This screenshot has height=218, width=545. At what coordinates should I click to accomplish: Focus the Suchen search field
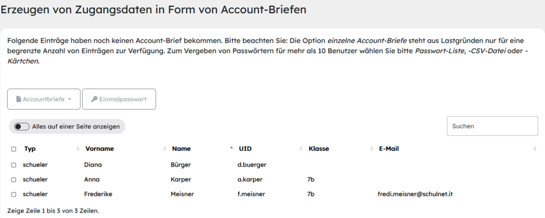pyautogui.click(x=492, y=126)
